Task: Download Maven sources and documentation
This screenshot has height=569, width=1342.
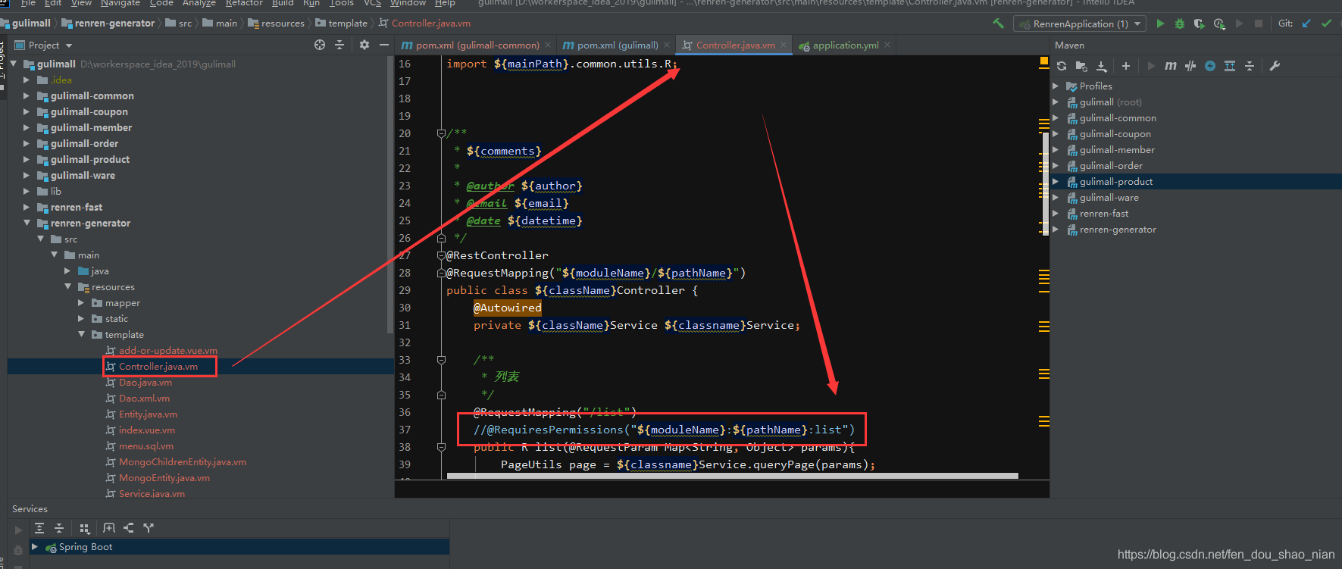Action: (1102, 66)
